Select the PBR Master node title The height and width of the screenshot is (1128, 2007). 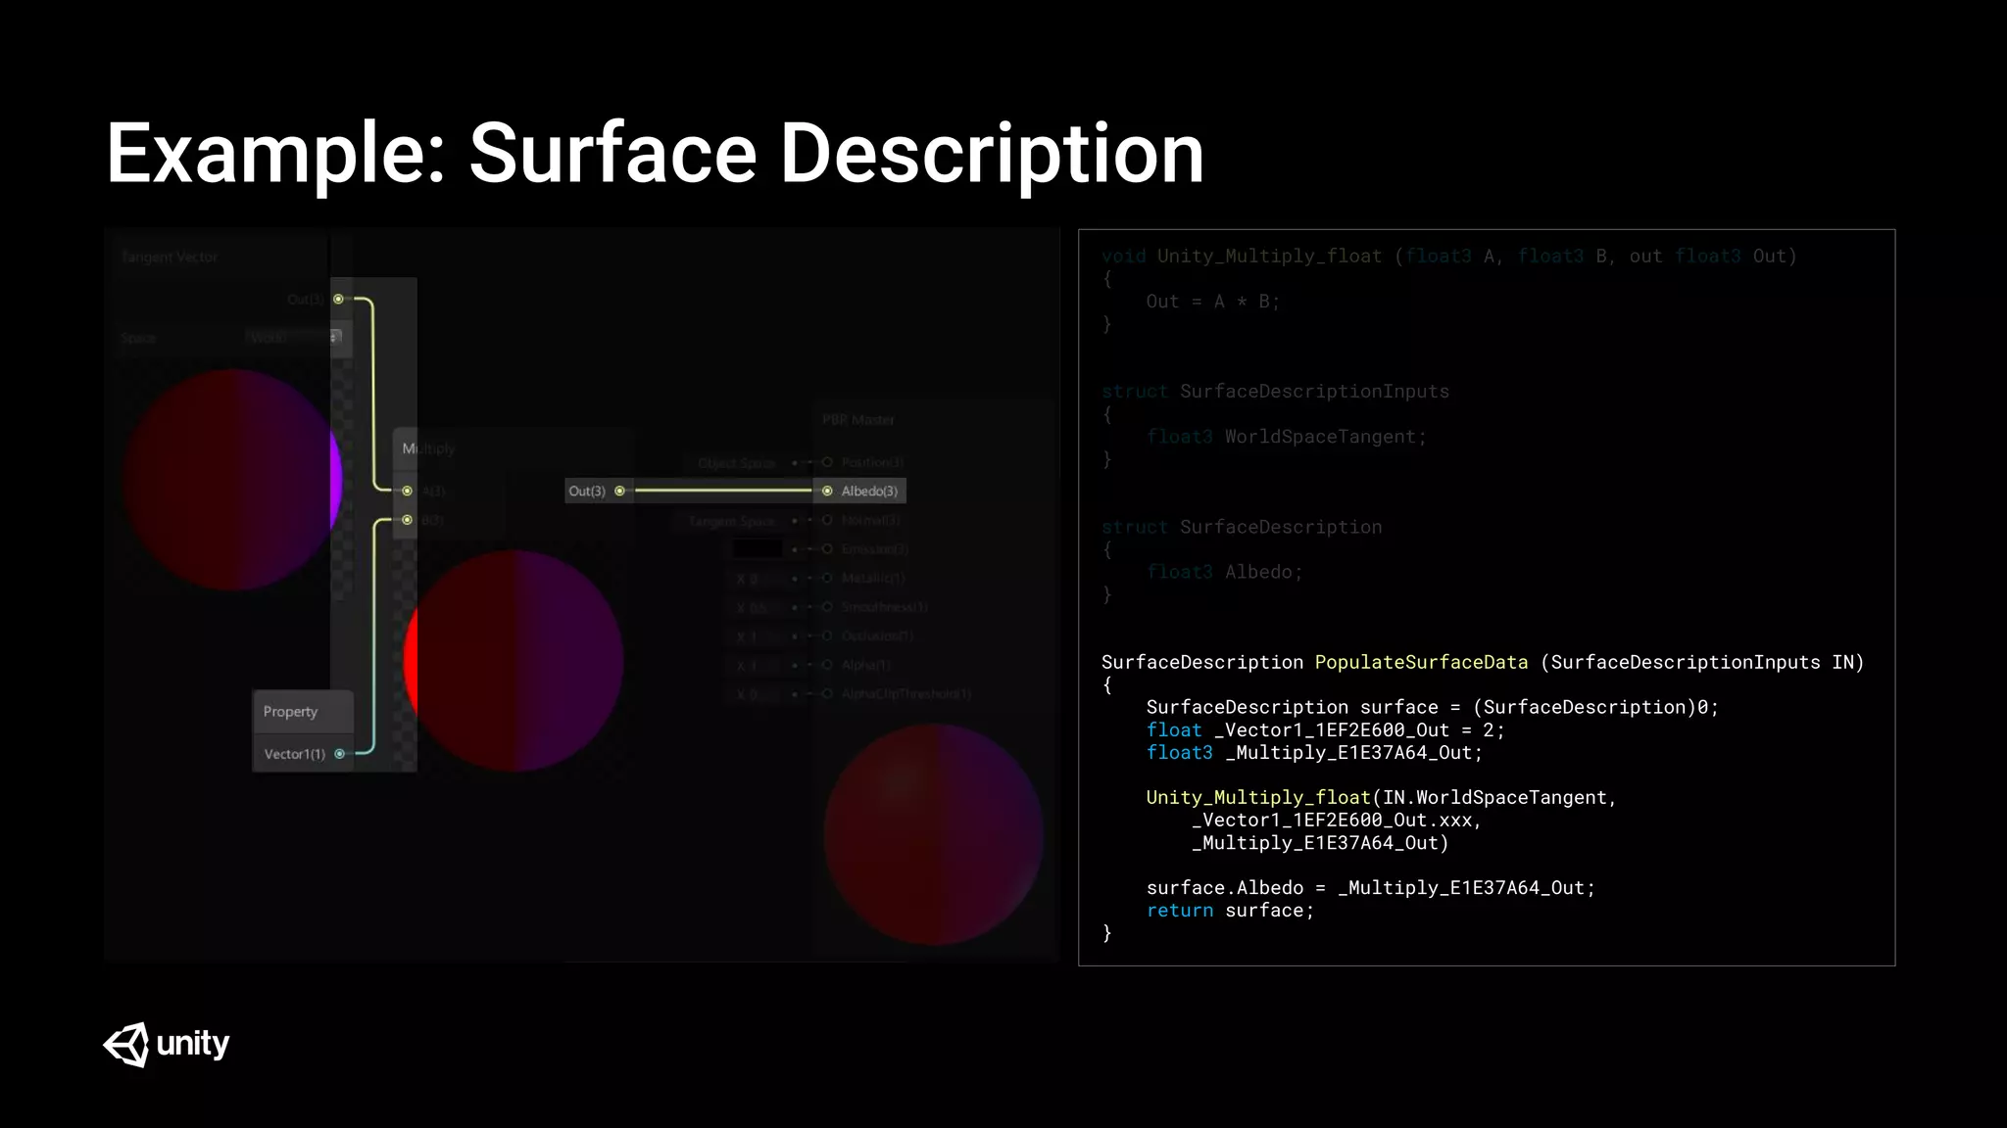tap(858, 419)
